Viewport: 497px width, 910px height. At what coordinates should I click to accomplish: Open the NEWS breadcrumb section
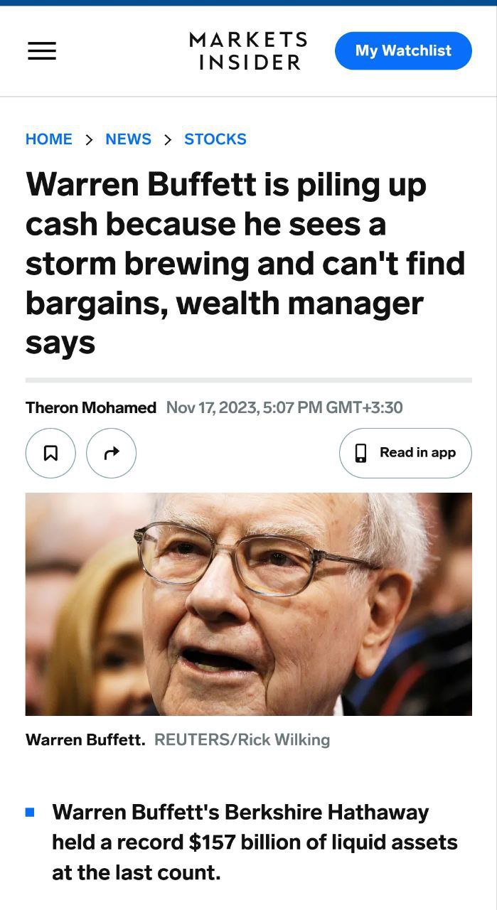click(129, 139)
